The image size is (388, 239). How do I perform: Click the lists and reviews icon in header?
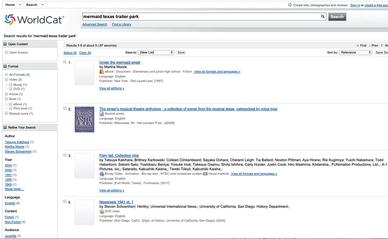coord(290,5)
